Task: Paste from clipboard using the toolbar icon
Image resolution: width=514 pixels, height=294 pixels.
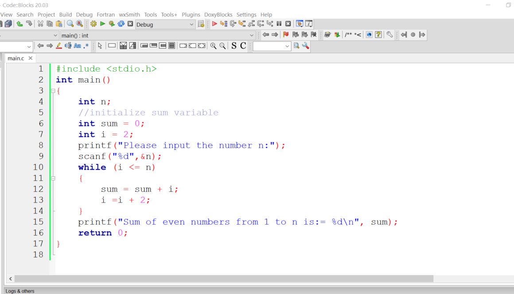Action: click(x=60, y=24)
